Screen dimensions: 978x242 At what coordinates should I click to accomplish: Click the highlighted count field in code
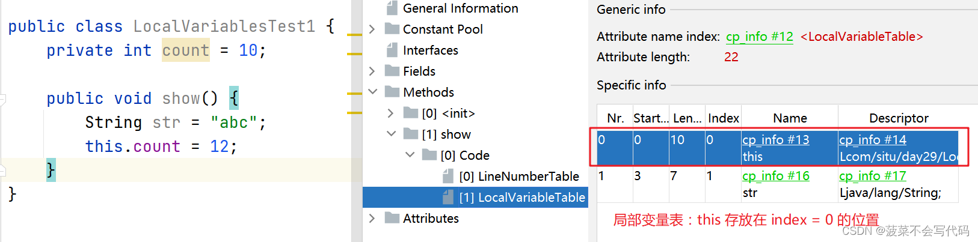185,50
